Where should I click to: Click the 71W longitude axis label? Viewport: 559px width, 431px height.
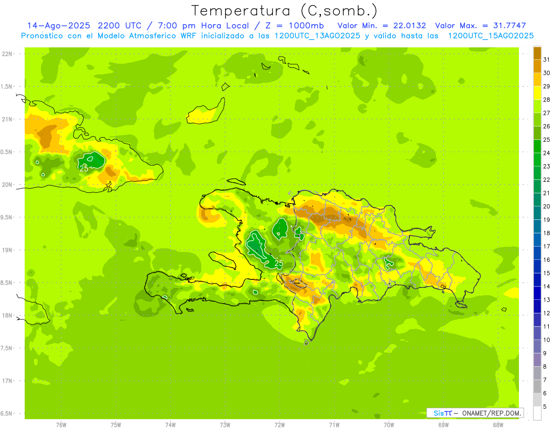(334, 424)
